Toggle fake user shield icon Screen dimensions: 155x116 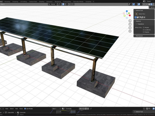(x=83, y=109)
